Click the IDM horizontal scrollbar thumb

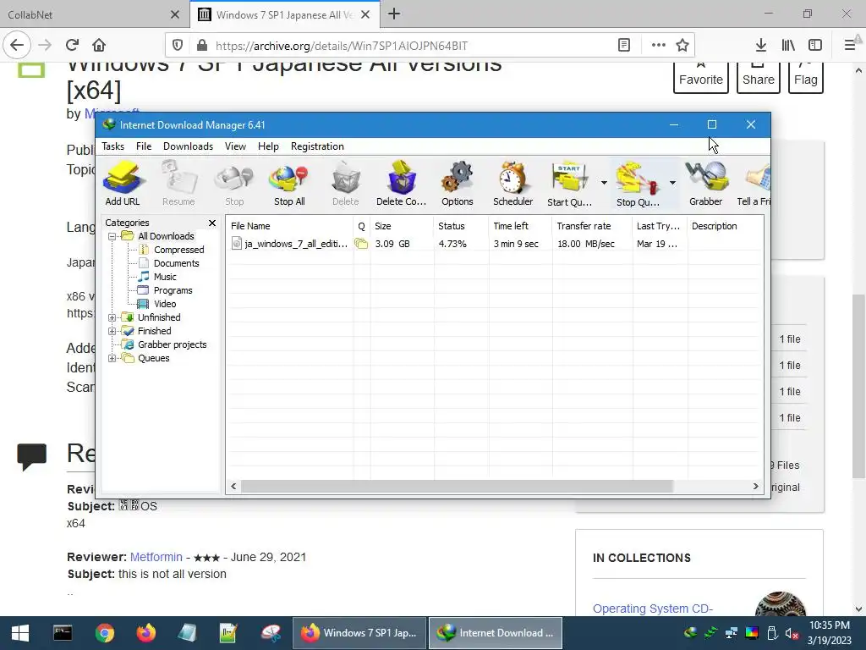[458, 487]
